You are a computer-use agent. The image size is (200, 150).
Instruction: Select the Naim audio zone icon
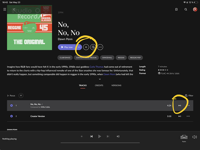[184, 137]
